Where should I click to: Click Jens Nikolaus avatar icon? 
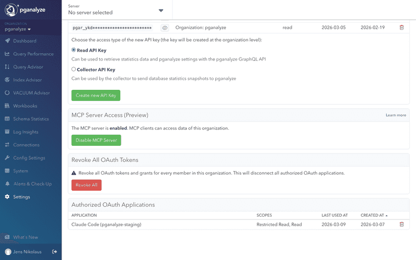coord(8,252)
